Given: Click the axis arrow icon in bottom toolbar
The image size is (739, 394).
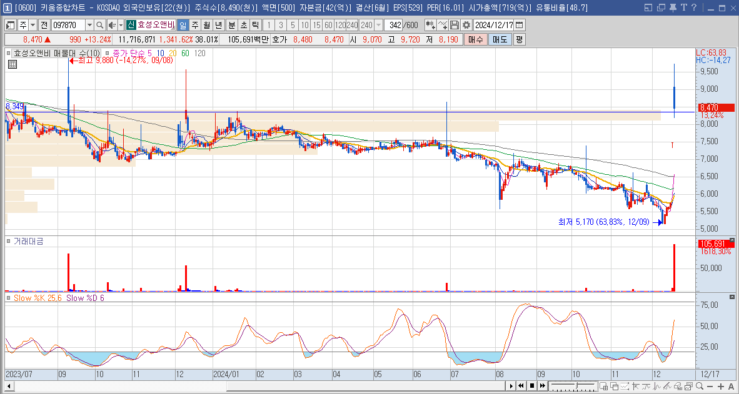Looking at the screenshot, I should [635, 386].
